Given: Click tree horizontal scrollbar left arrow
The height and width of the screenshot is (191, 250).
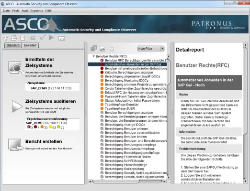Looking at the screenshot, I should point(90,181).
